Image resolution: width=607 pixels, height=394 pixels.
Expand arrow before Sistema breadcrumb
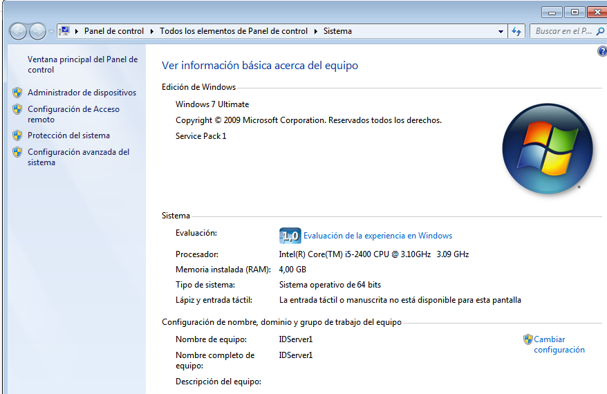315,31
